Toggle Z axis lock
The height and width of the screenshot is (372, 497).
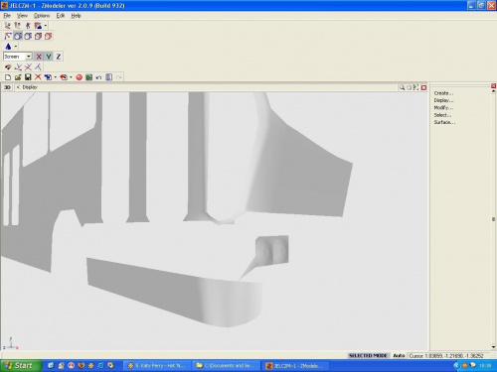pos(59,57)
